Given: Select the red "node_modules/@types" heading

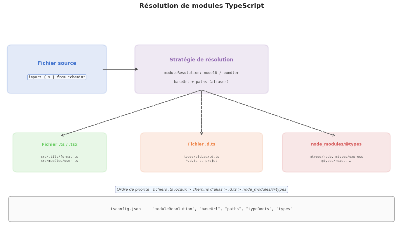Looking at the screenshot, I should (336, 144).
